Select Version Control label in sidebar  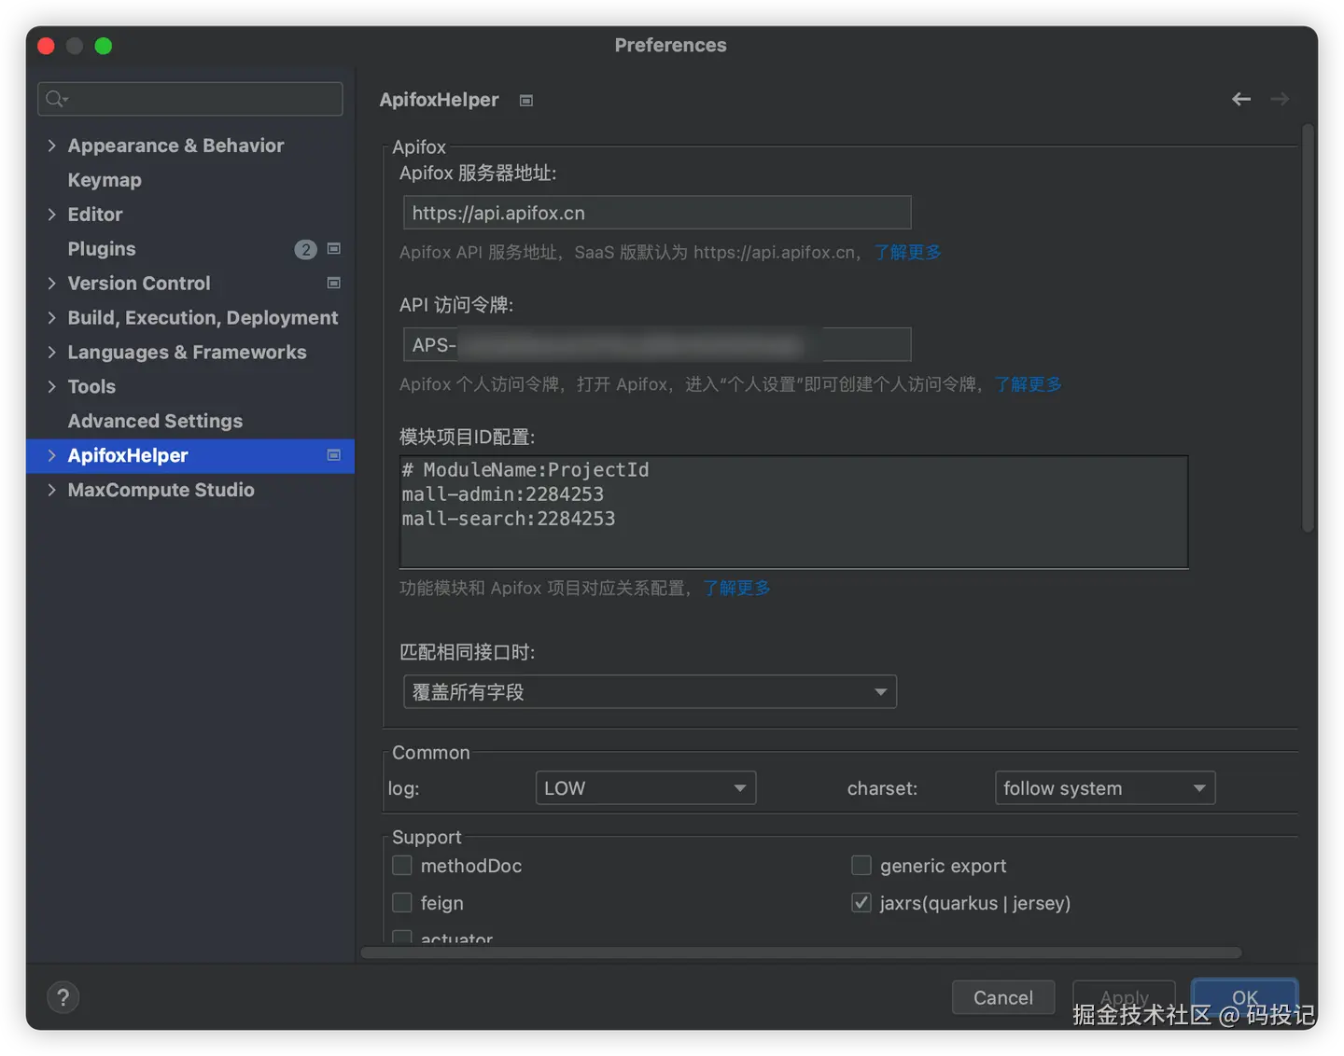[139, 283]
